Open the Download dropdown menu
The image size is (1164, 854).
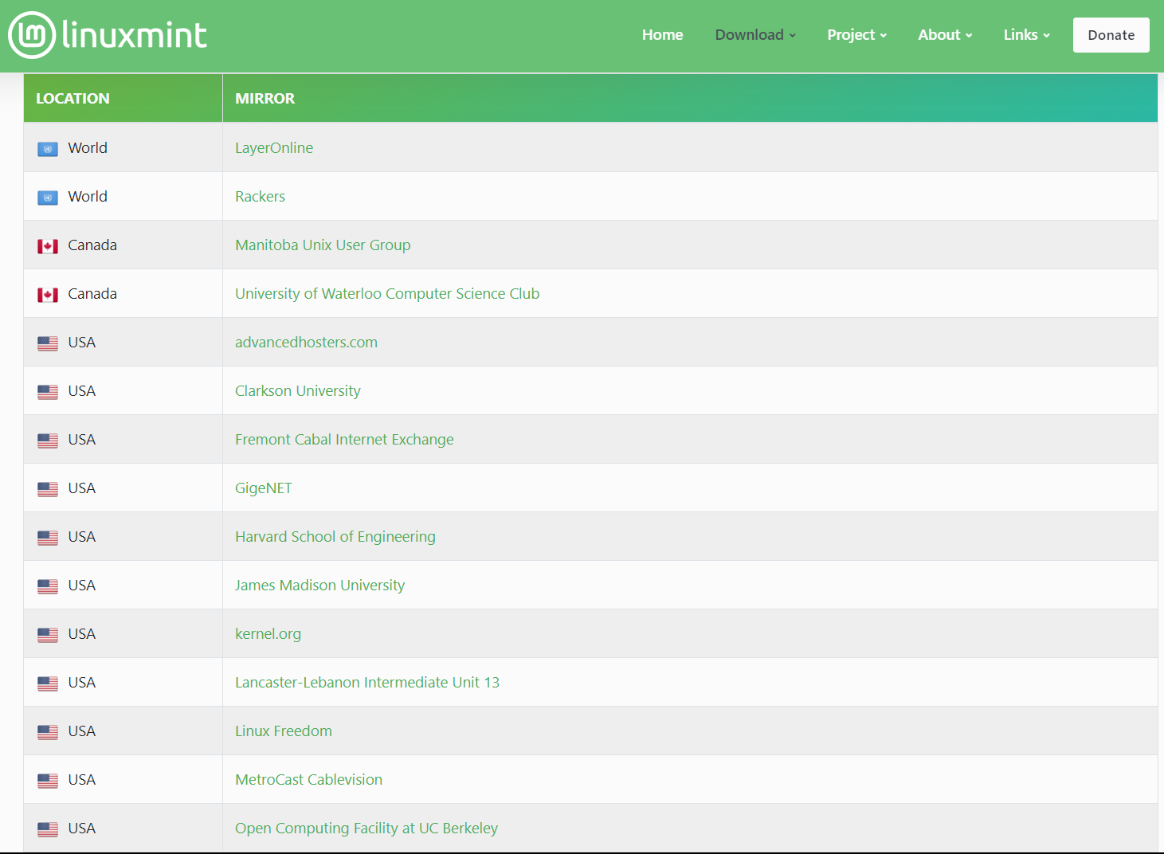(755, 35)
